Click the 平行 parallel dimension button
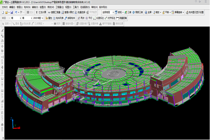 (x=89, y=18)
